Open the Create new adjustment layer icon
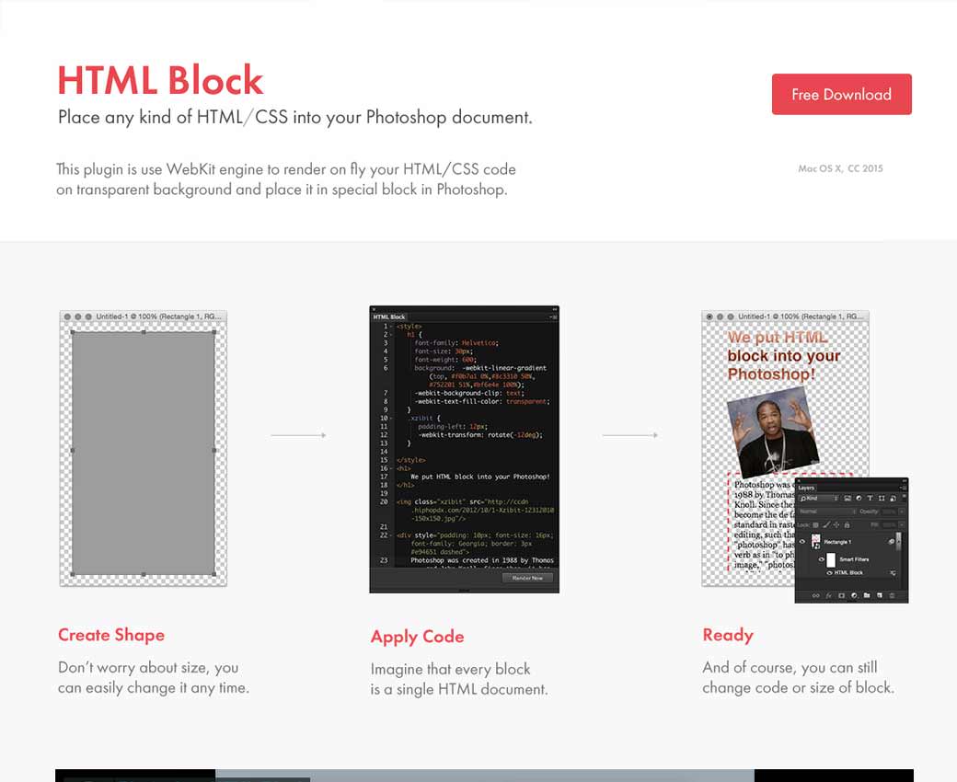Screen dimensions: 957x782 [855, 595]
